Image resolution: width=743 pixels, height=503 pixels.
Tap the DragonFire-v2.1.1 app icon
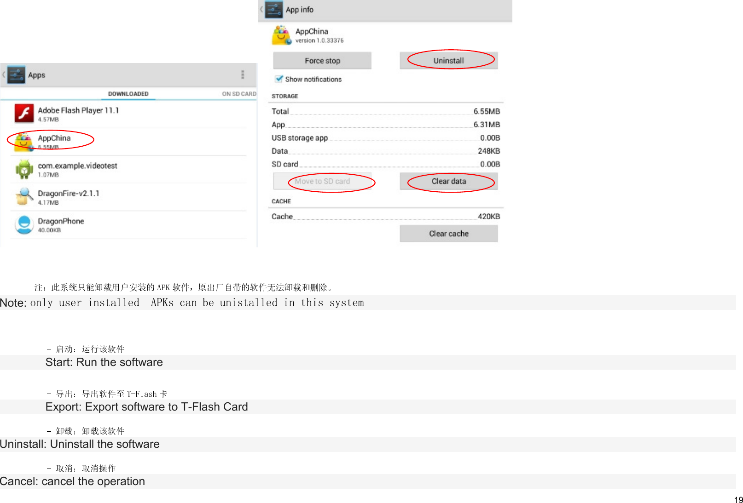point(24,197)
